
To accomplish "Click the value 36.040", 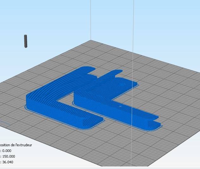I will click(x=8, y=162).
